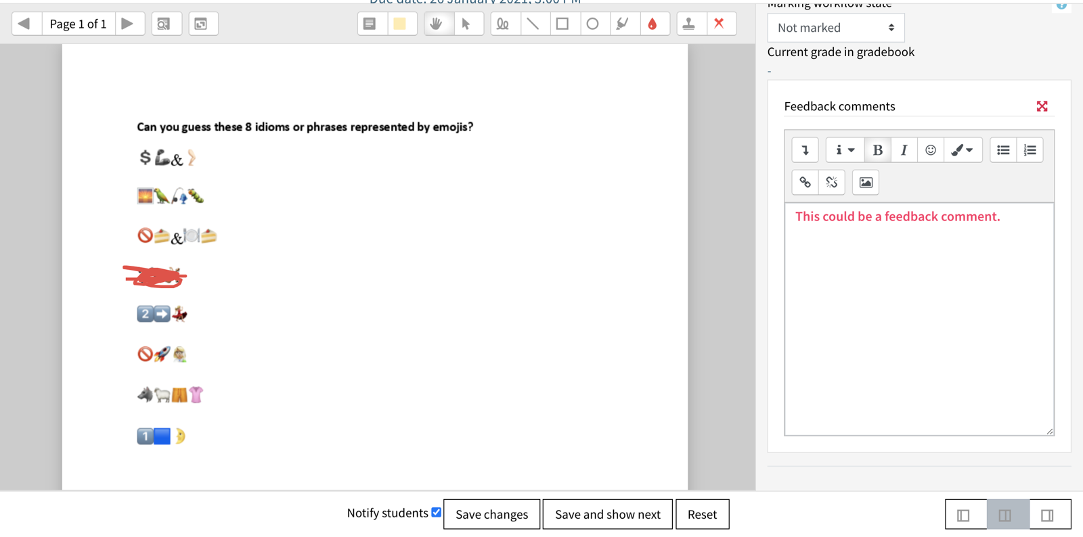Viewport: 1083px width, 537px height.
Task: Click the 'Feedback comments' heading
Action: pyautogui.click(x=839, y=106)
